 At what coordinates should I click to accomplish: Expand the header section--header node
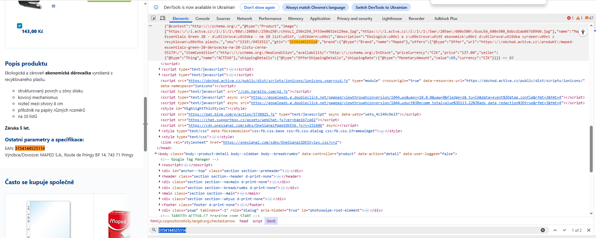coord(159,176)
